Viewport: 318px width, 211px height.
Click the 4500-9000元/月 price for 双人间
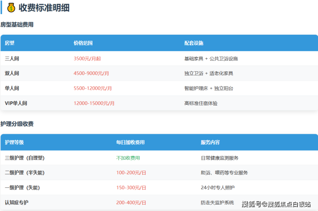(x=91, y=73)
